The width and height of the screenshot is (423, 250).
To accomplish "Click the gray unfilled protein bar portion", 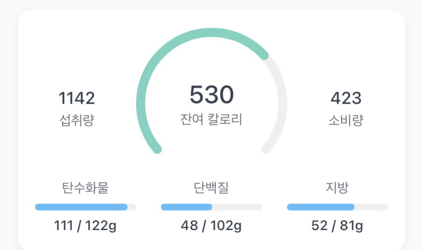I will coord(237,207).
